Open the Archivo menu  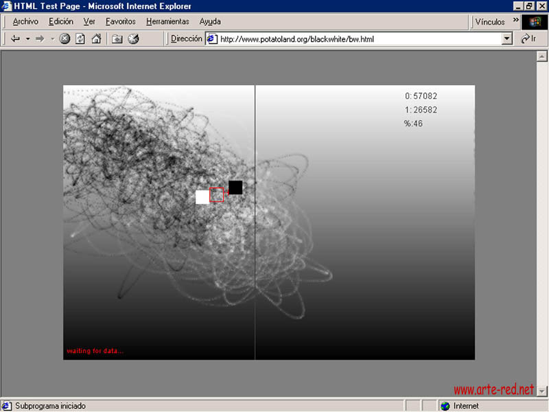pos(25,21)
